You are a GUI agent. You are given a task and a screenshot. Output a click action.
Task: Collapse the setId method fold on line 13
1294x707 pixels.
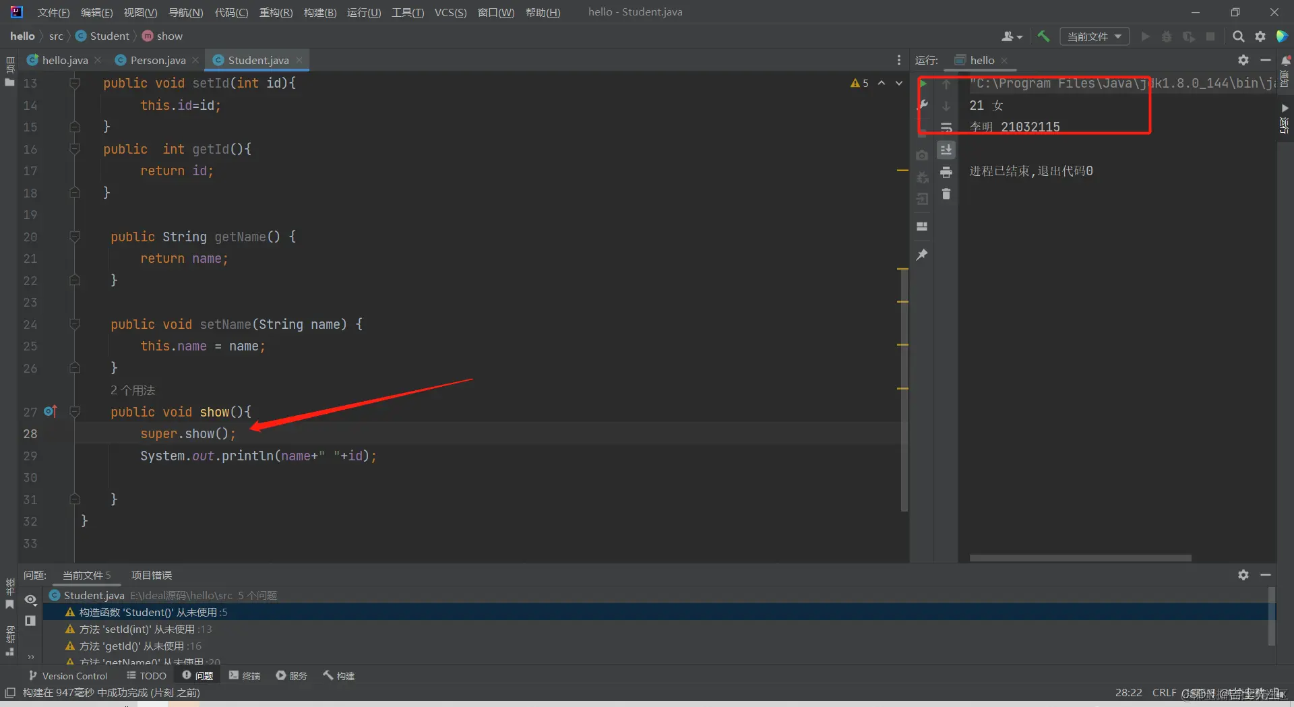point(75,83)
